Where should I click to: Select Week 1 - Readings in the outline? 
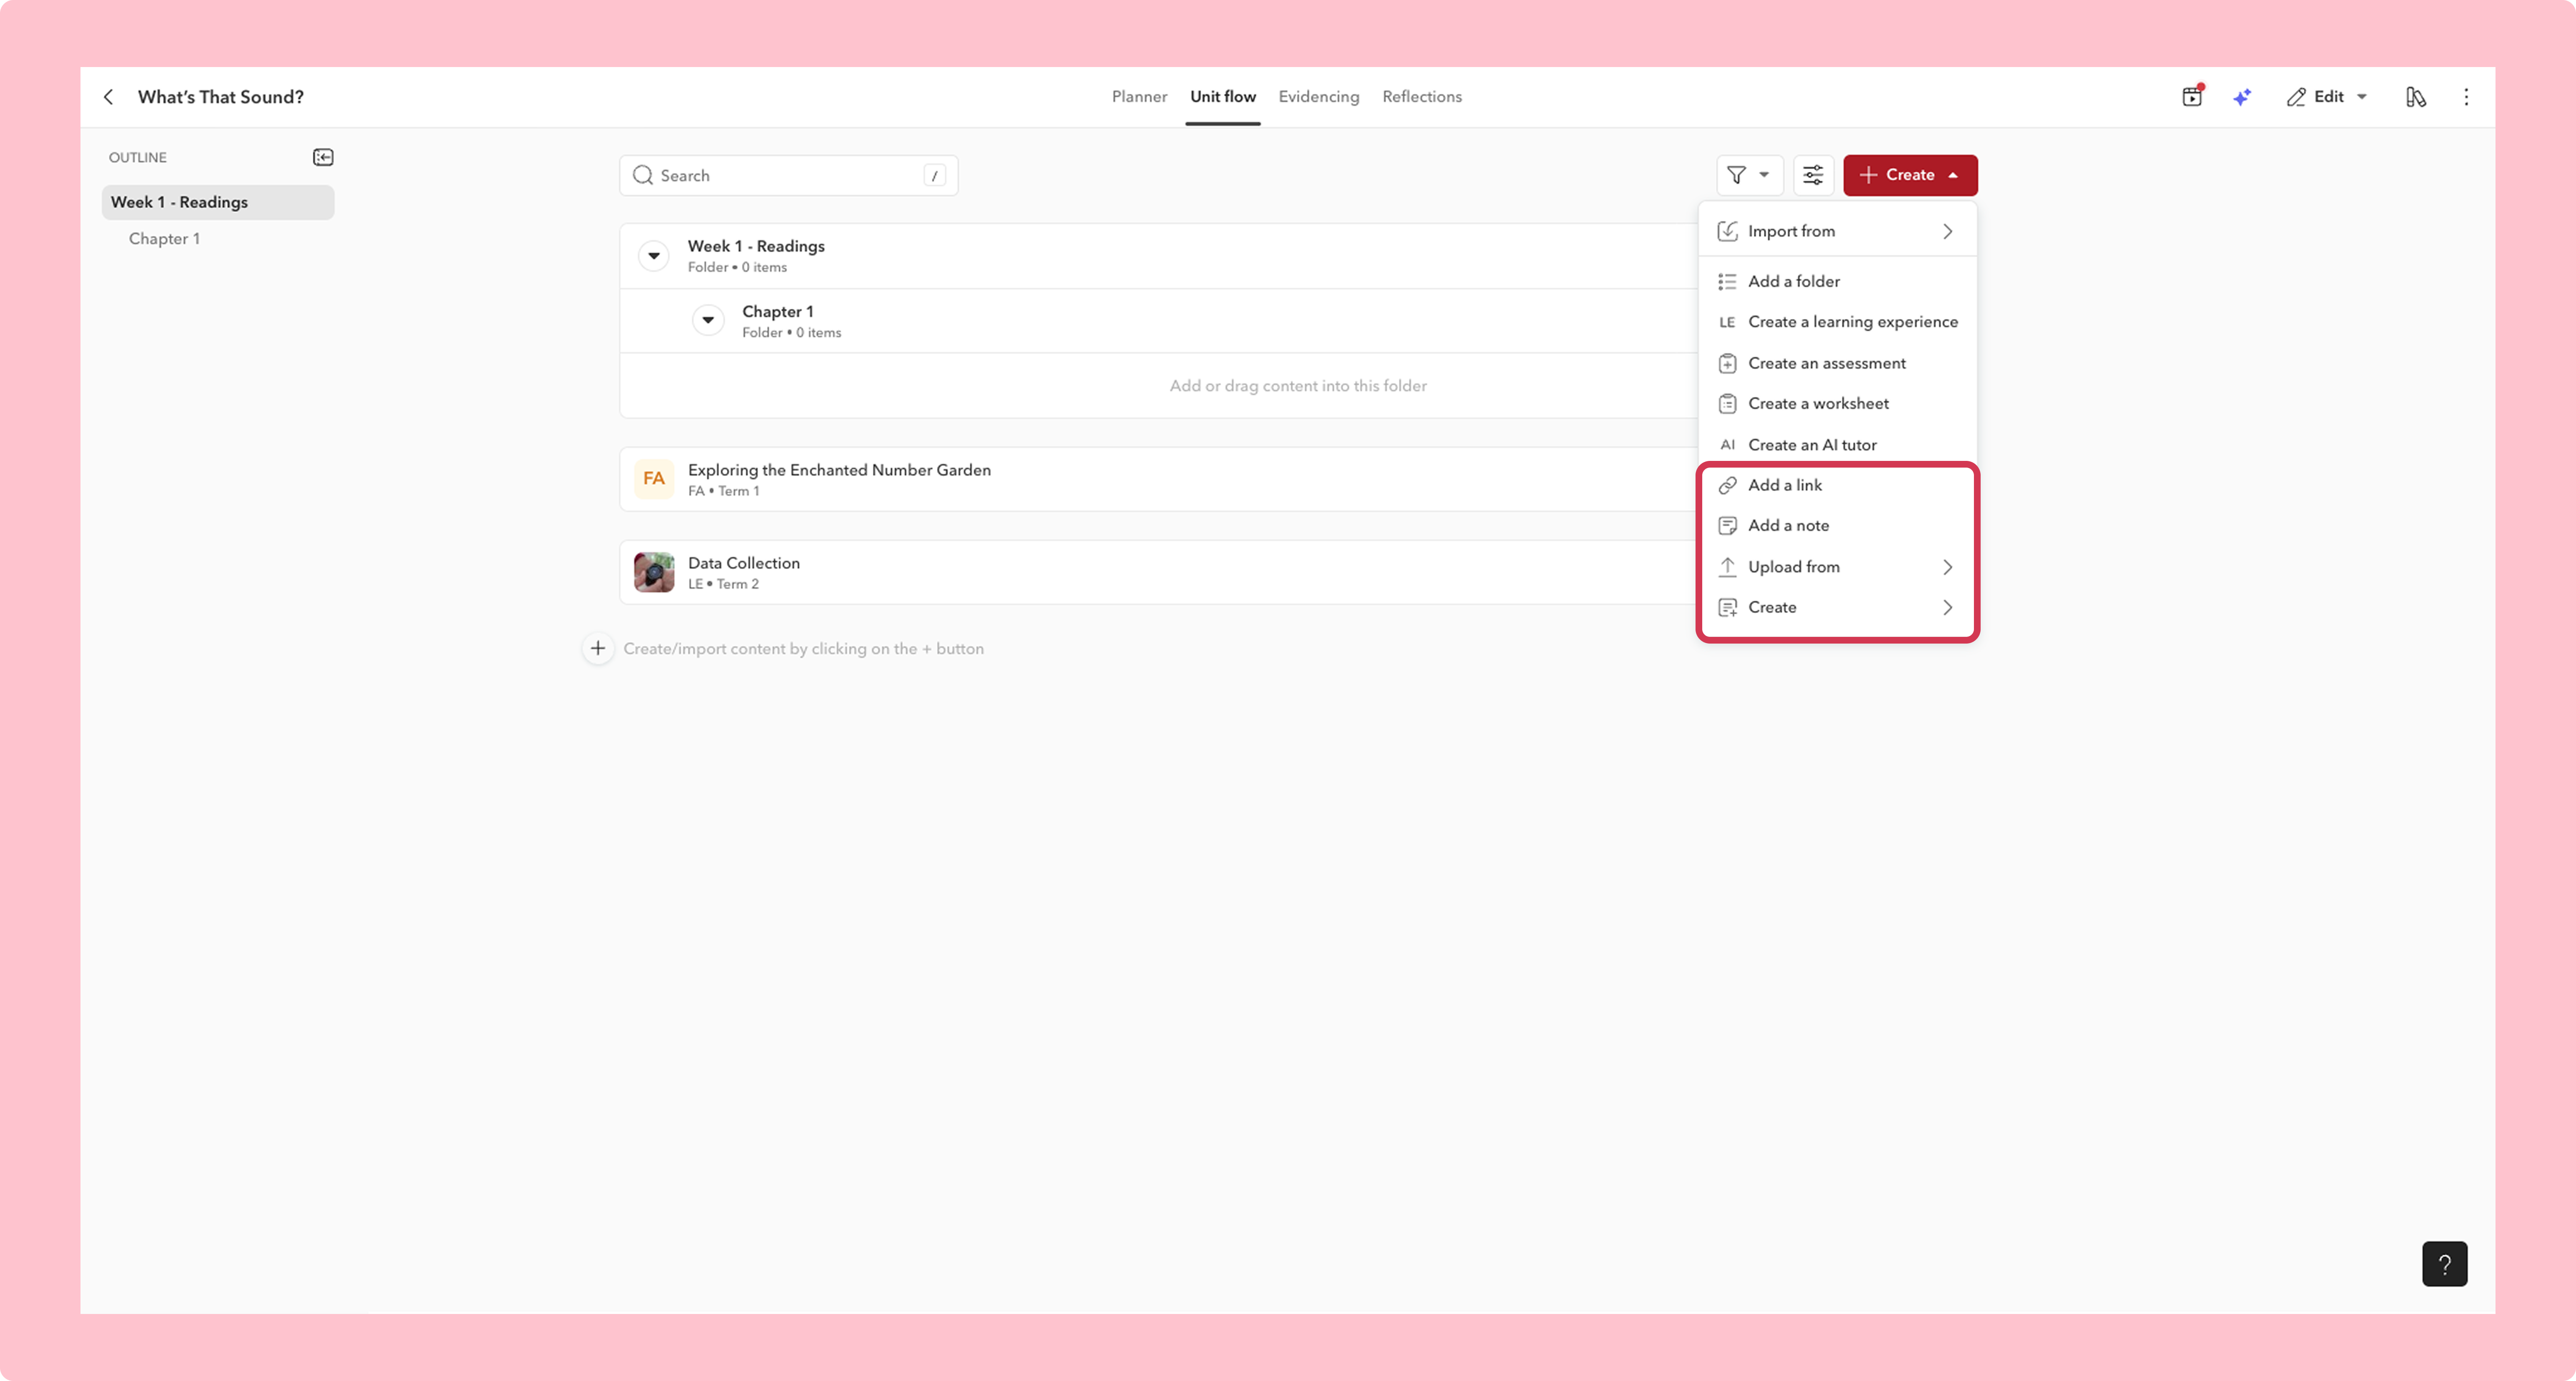pyautogui.click(x=218, y=202)
